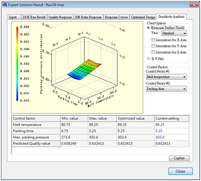The width and height of the screenshot is (201, 181).
Task: Click the Close button at bottom
Action: coord(181,171)
